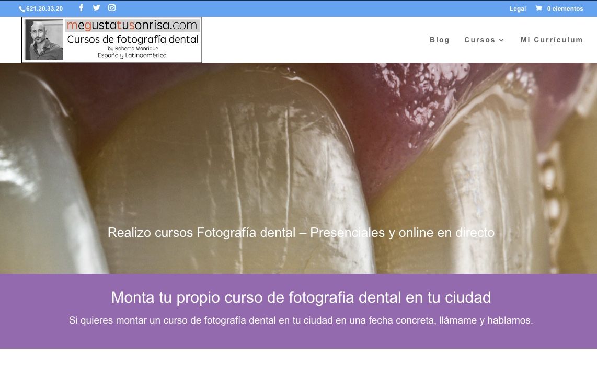The height and width of the screenshot is (368, 597).
Task: Open the Twitter social icon
Action: tap(96, 8)
